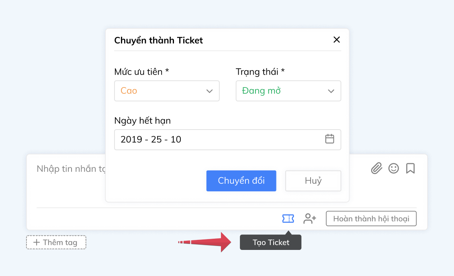Click the add person icon
This screenshot has height=276, width=454.
309,219
